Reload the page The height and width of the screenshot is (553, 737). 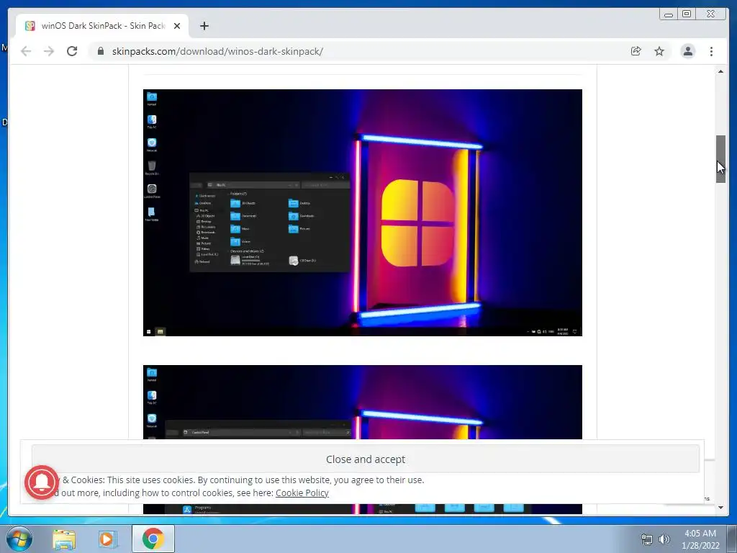[72, 51]
